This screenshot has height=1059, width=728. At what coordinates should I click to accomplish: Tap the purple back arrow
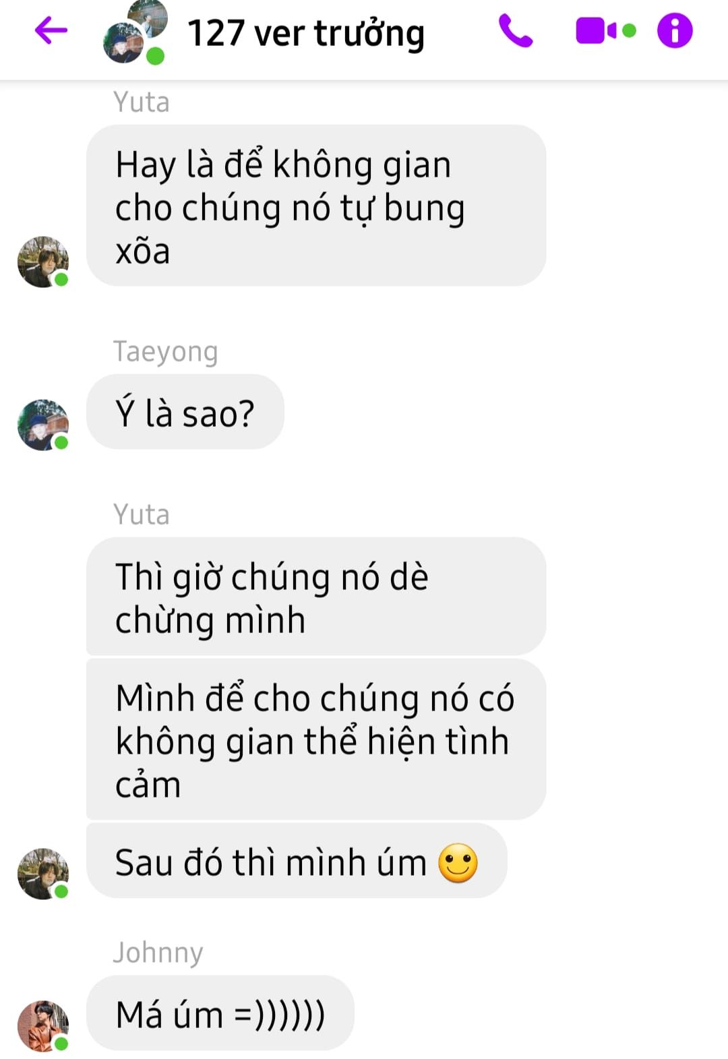pos(51,30)
